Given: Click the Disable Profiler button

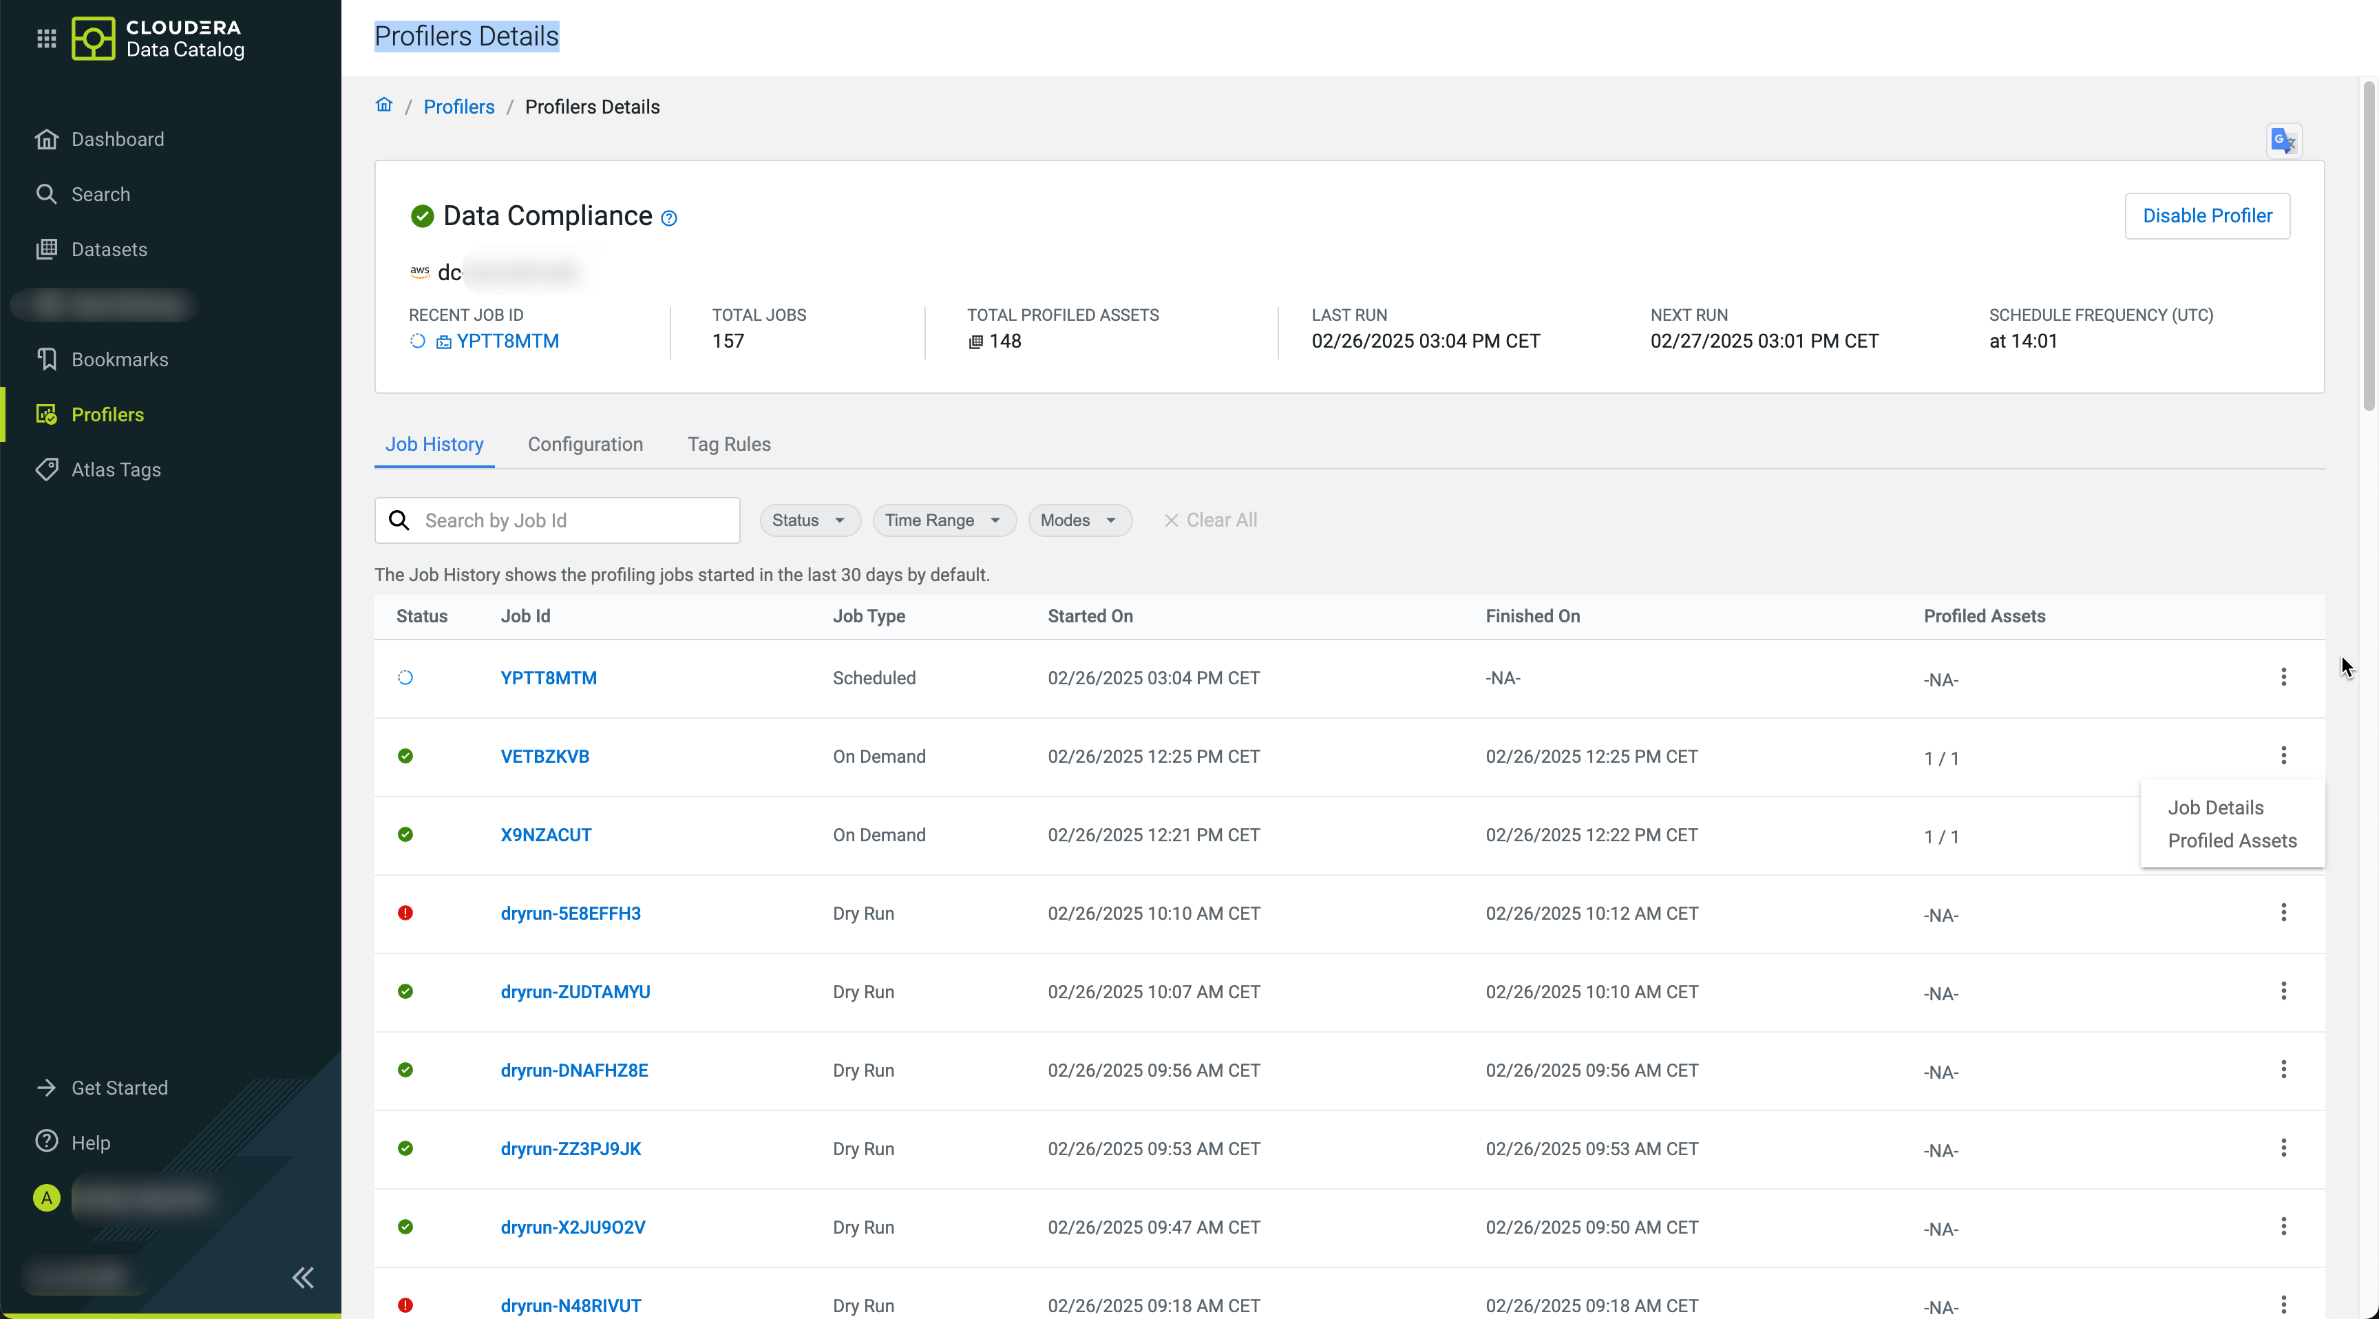Looking at the screenshot, I should pos(2206,216).
